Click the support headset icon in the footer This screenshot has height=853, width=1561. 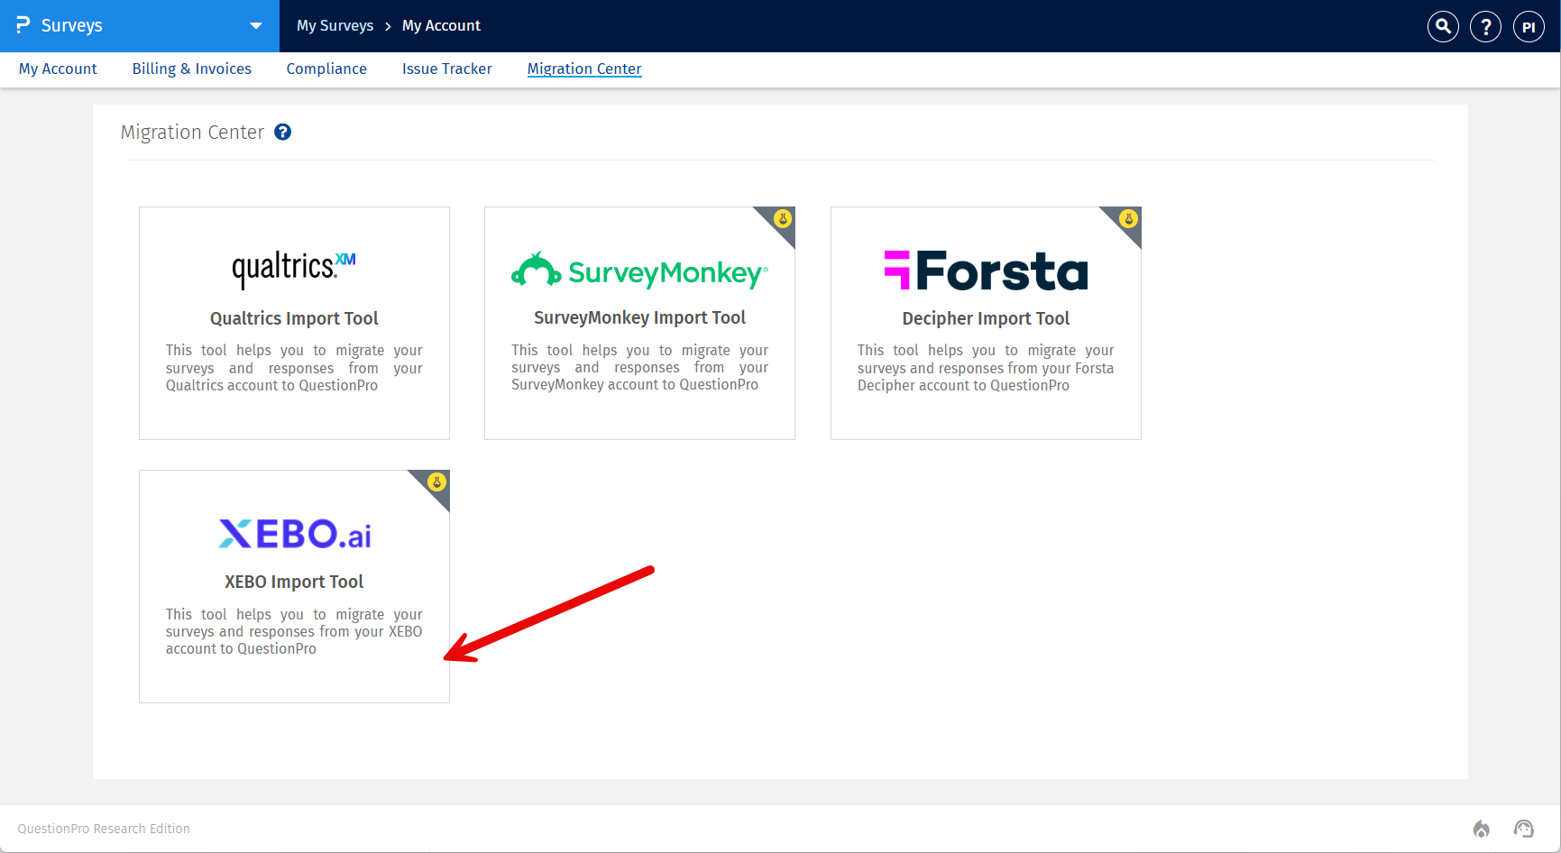pyautogui.click(x=1524, y=828)
